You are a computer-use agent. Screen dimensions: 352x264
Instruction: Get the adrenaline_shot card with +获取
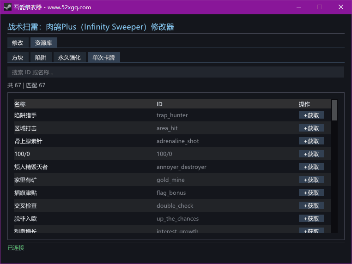311,141
